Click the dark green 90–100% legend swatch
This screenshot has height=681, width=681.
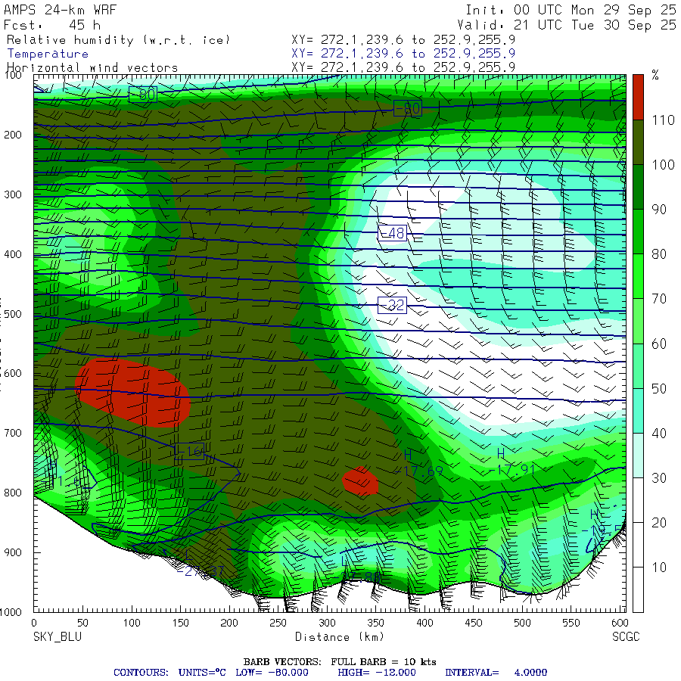click(x=638, y=187)
